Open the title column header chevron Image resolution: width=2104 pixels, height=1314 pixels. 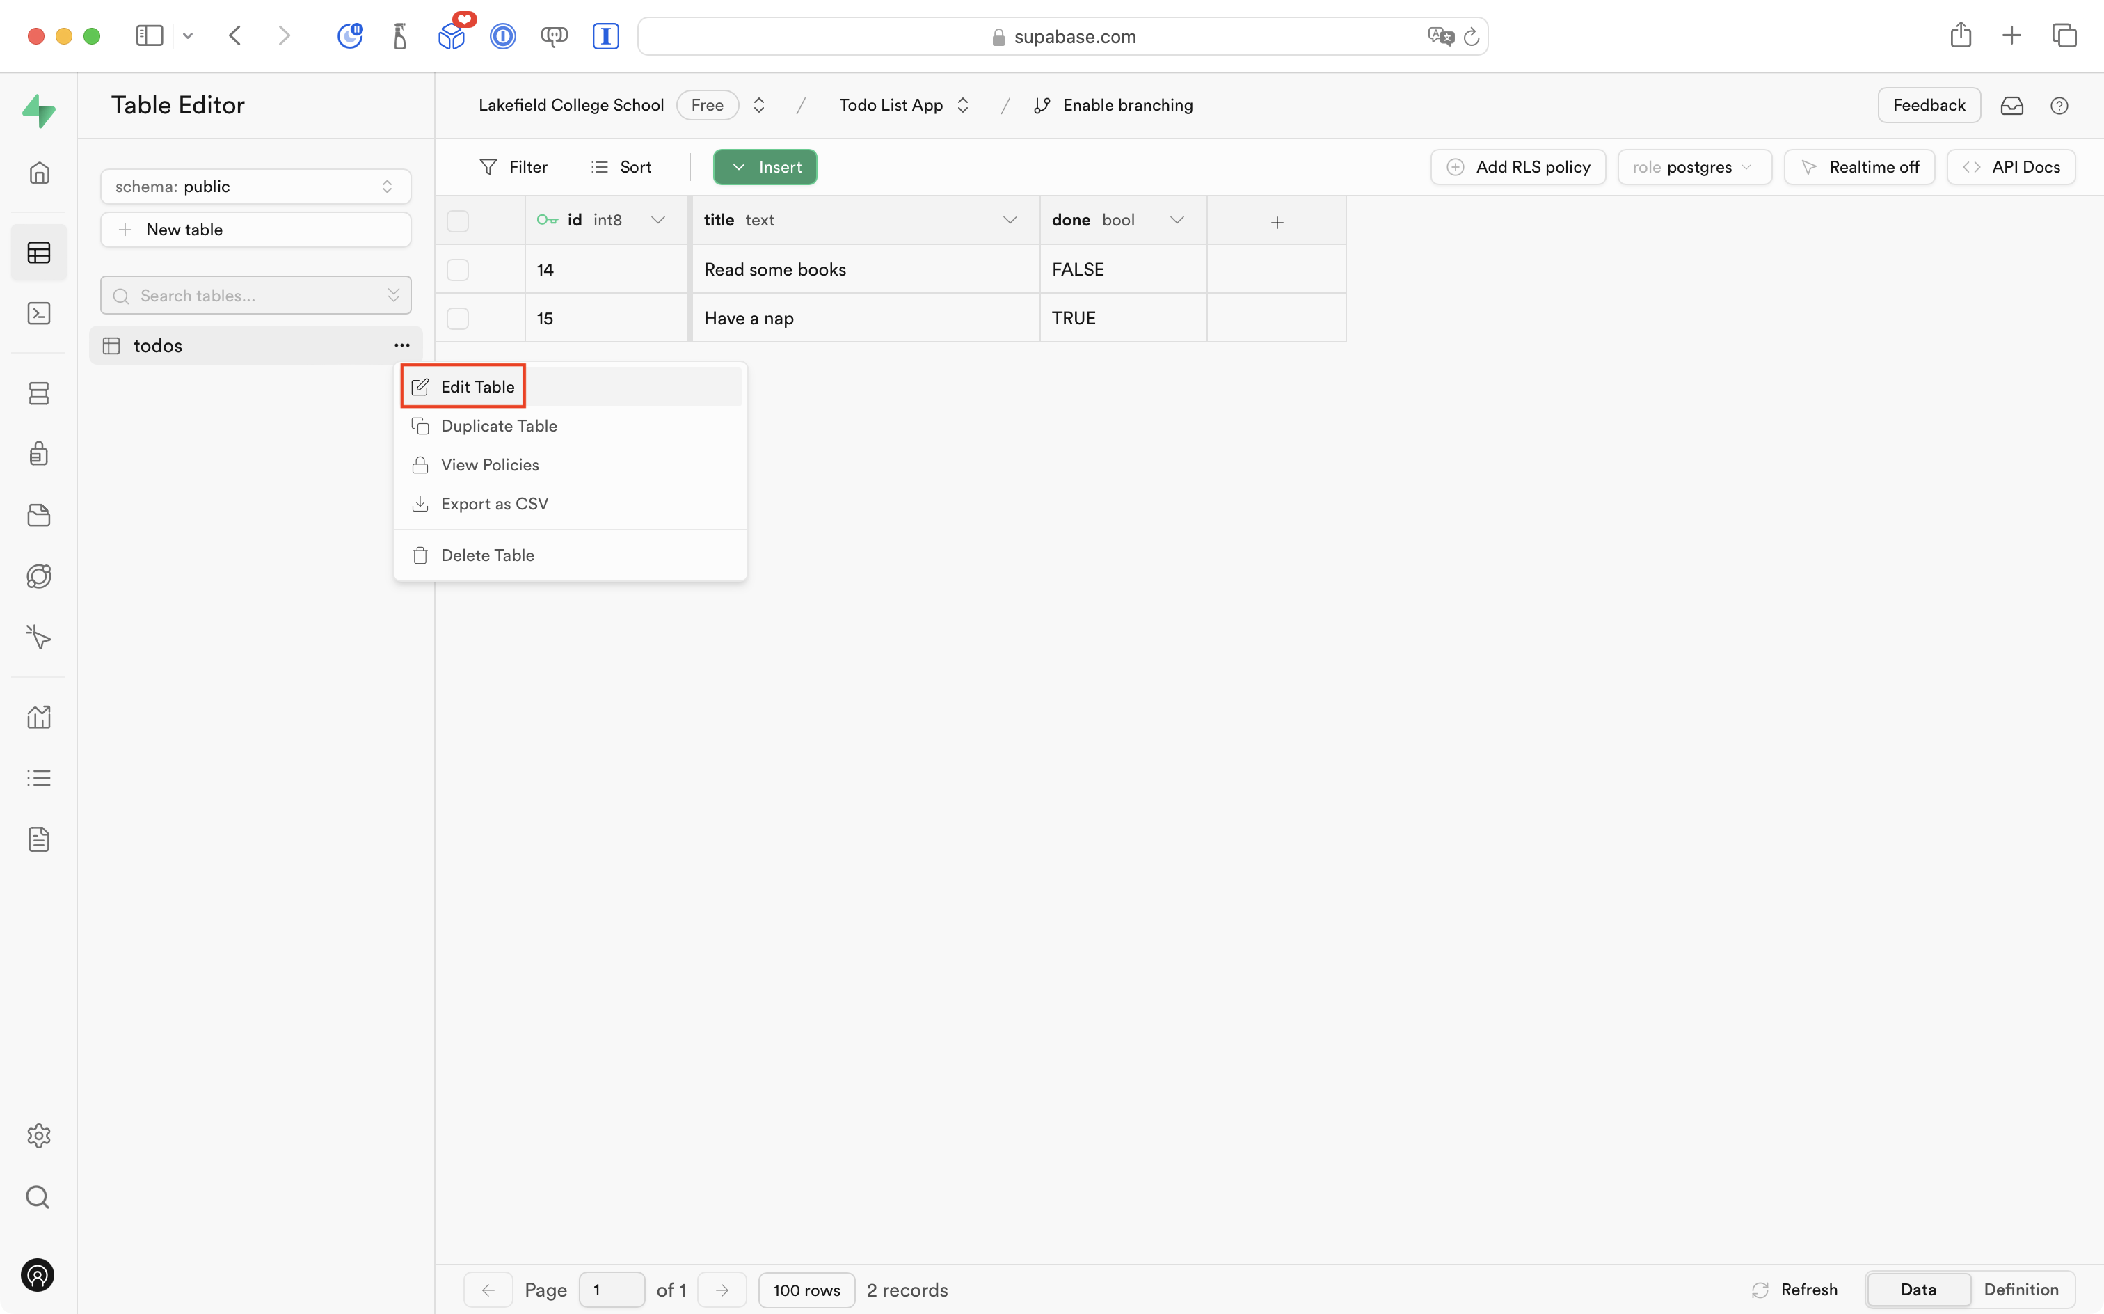(1010, 221)
